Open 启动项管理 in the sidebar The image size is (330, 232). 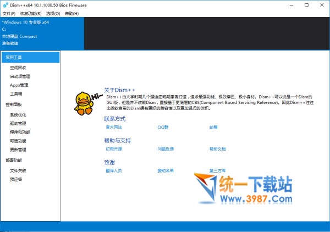(20, 76)
